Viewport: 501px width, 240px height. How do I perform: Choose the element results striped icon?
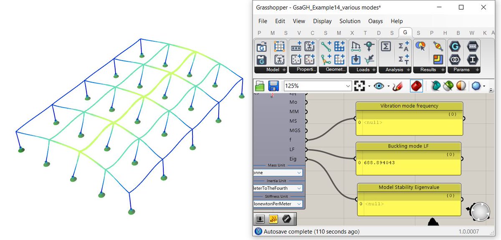[x=438, y=46]
